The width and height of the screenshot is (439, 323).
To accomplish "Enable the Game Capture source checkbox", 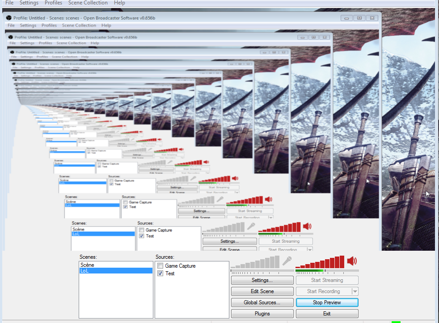I will [x=160, y=266].
